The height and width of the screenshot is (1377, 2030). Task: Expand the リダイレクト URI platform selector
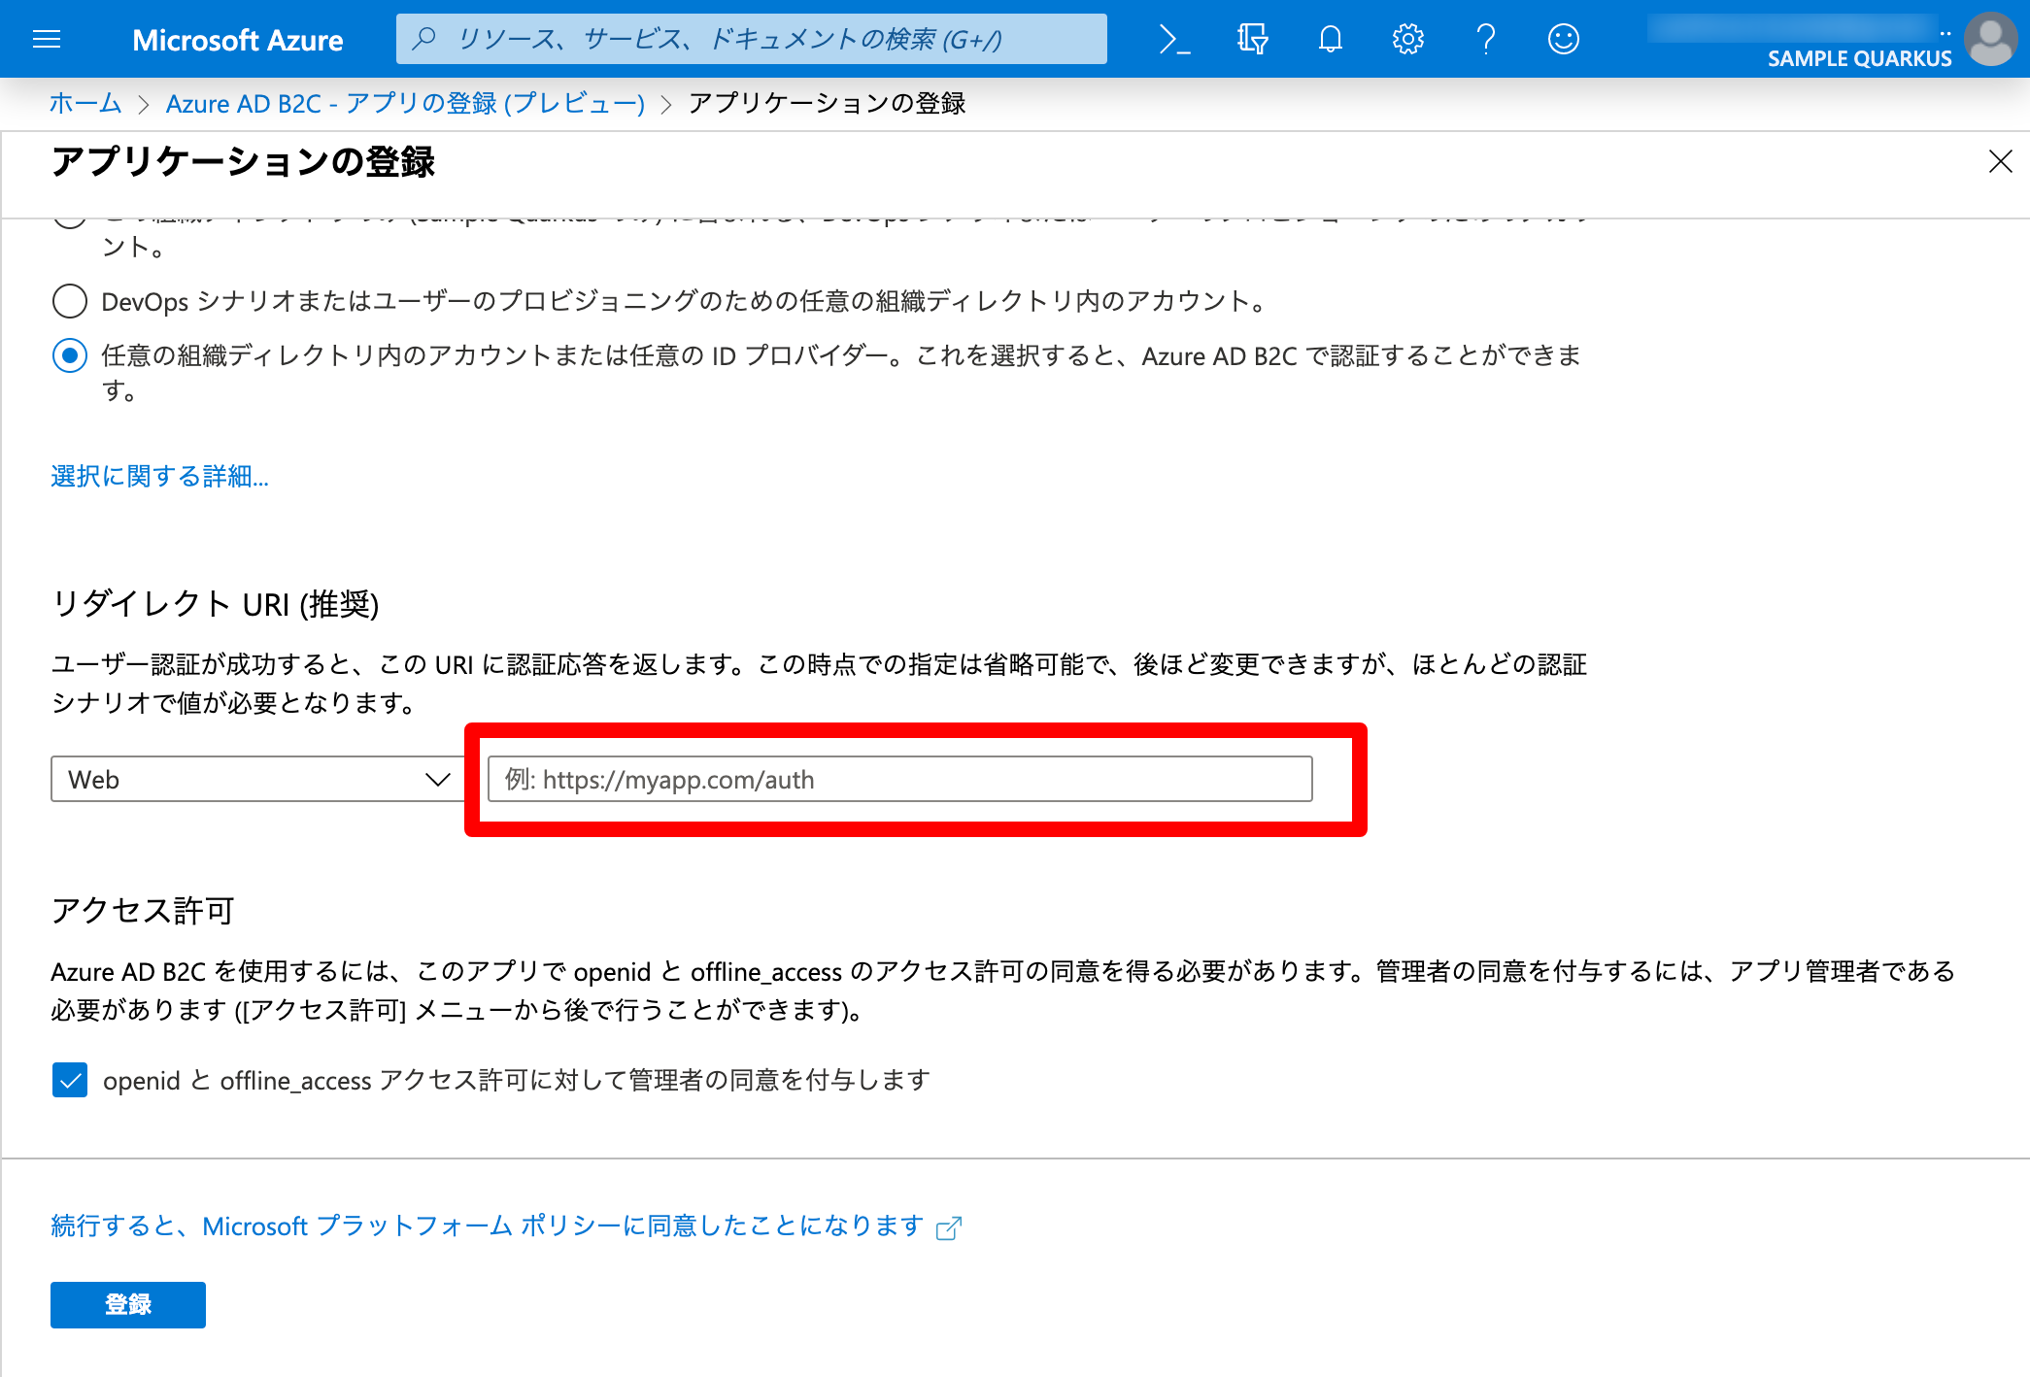[x=436, y=778]
